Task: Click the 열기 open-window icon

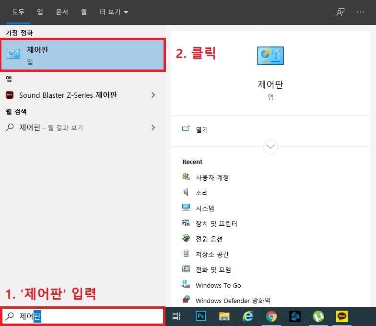Action: (x=186, y=128)
